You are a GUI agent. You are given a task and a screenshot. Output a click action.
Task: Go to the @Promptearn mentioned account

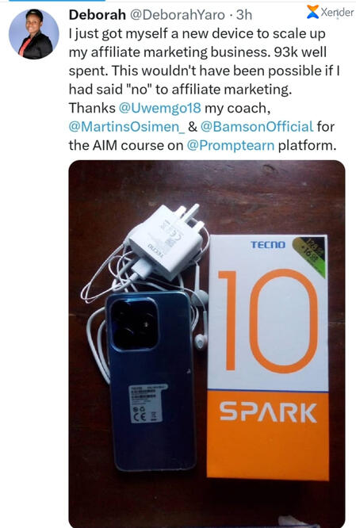231,145
